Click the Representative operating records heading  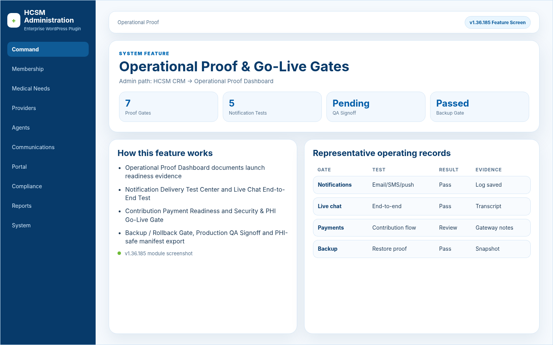point(382,153)
